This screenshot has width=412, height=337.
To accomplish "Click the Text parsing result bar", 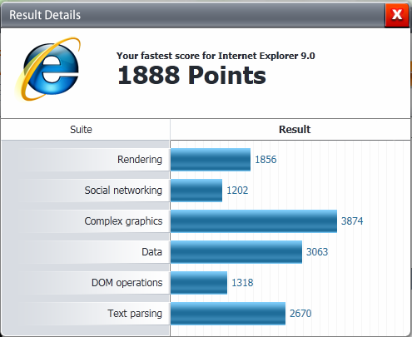I will (228, 314).
